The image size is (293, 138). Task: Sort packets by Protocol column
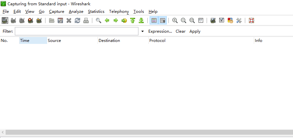click(x=201, y=41)
